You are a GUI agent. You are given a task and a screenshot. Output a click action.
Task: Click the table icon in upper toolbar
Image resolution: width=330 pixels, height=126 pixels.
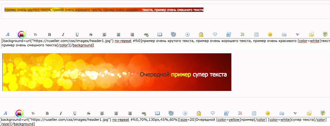pos(256,34)
